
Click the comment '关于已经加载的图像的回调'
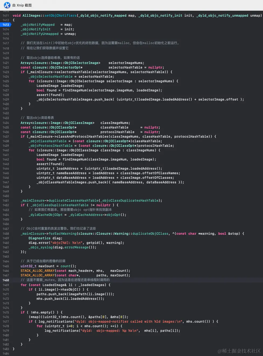[43, 261]
